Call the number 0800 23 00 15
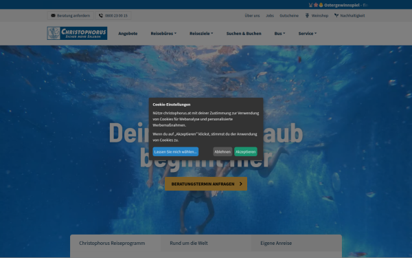 pyautogui.click(x=113, y=16)
